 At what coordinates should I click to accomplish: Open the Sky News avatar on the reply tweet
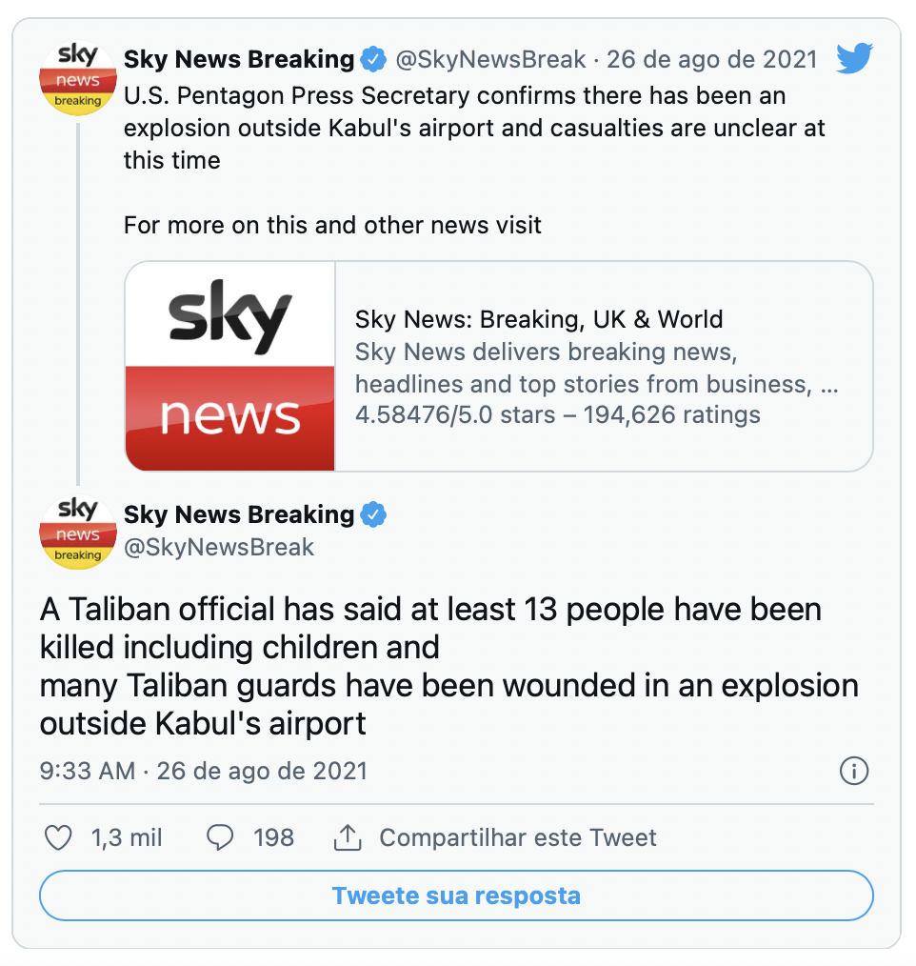click(x=78, y=533)
